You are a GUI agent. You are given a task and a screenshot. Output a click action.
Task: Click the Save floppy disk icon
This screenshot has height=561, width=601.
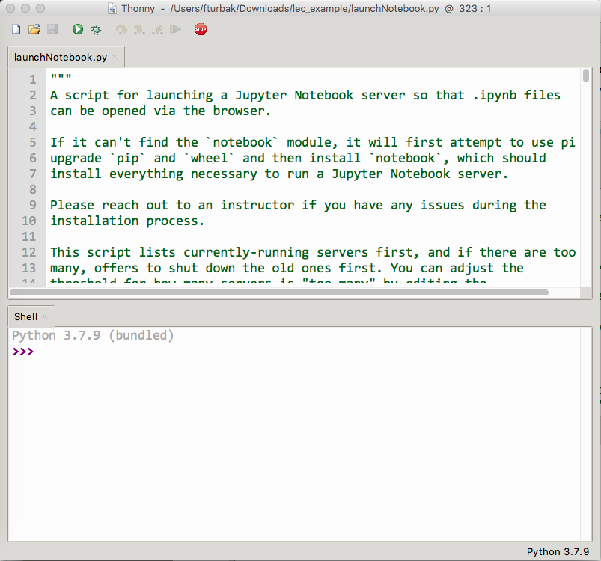pos(52,30)
